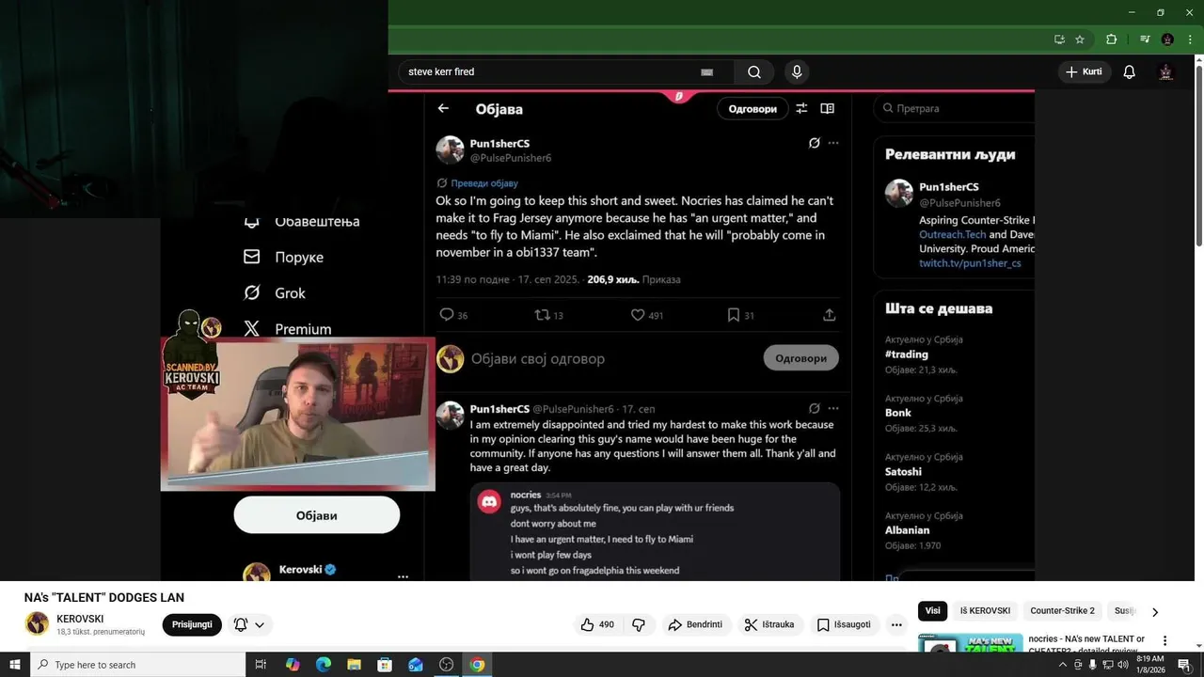
Task: Open Outlook from the taskbar
Action: pyautogui.click(x=416, y=665)
